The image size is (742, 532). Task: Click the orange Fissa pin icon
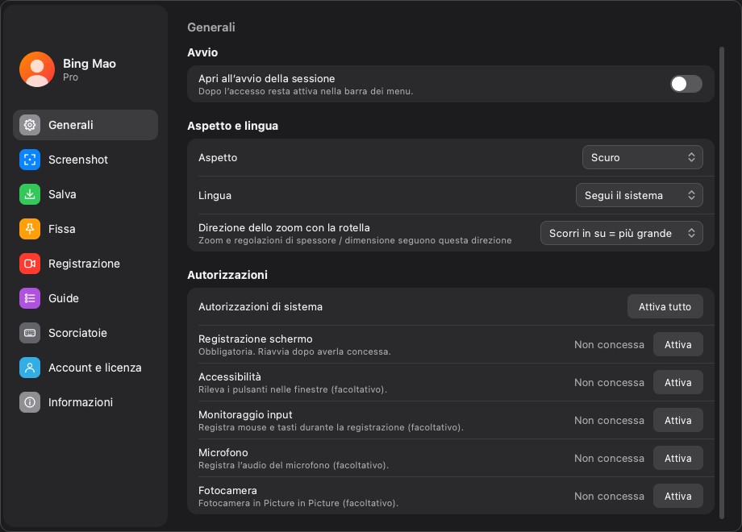point(30,229)
